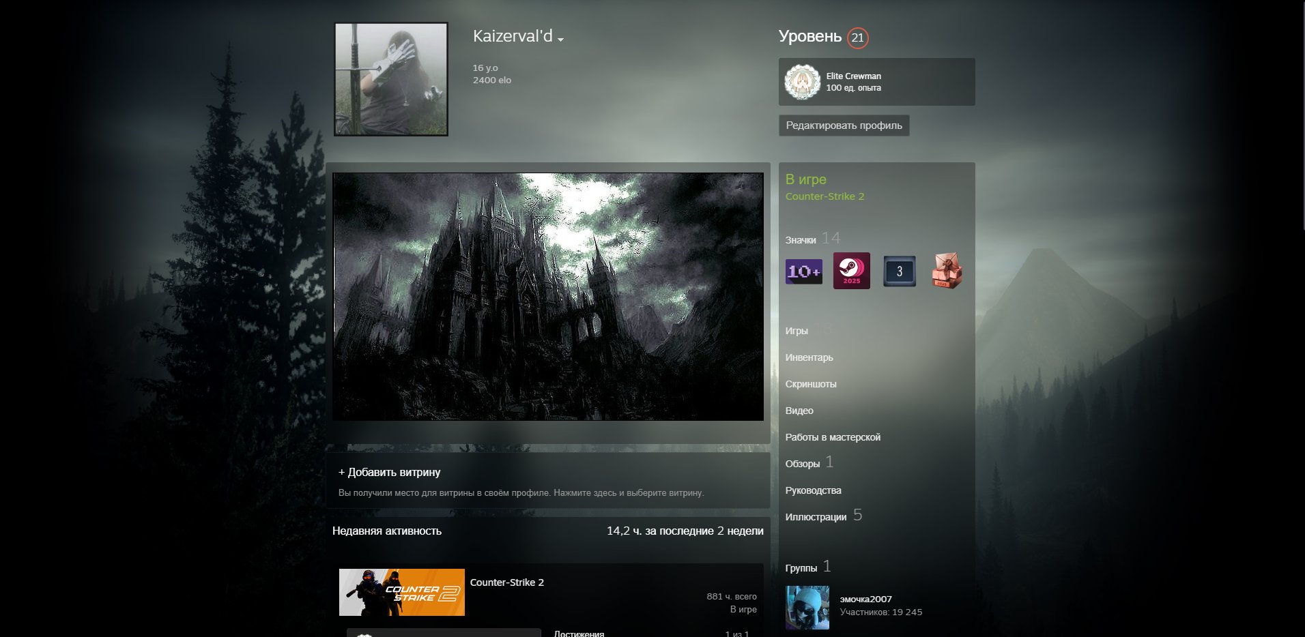
Task: Go to the Обзоры reviews link
Action: click(x=803, y=464)
